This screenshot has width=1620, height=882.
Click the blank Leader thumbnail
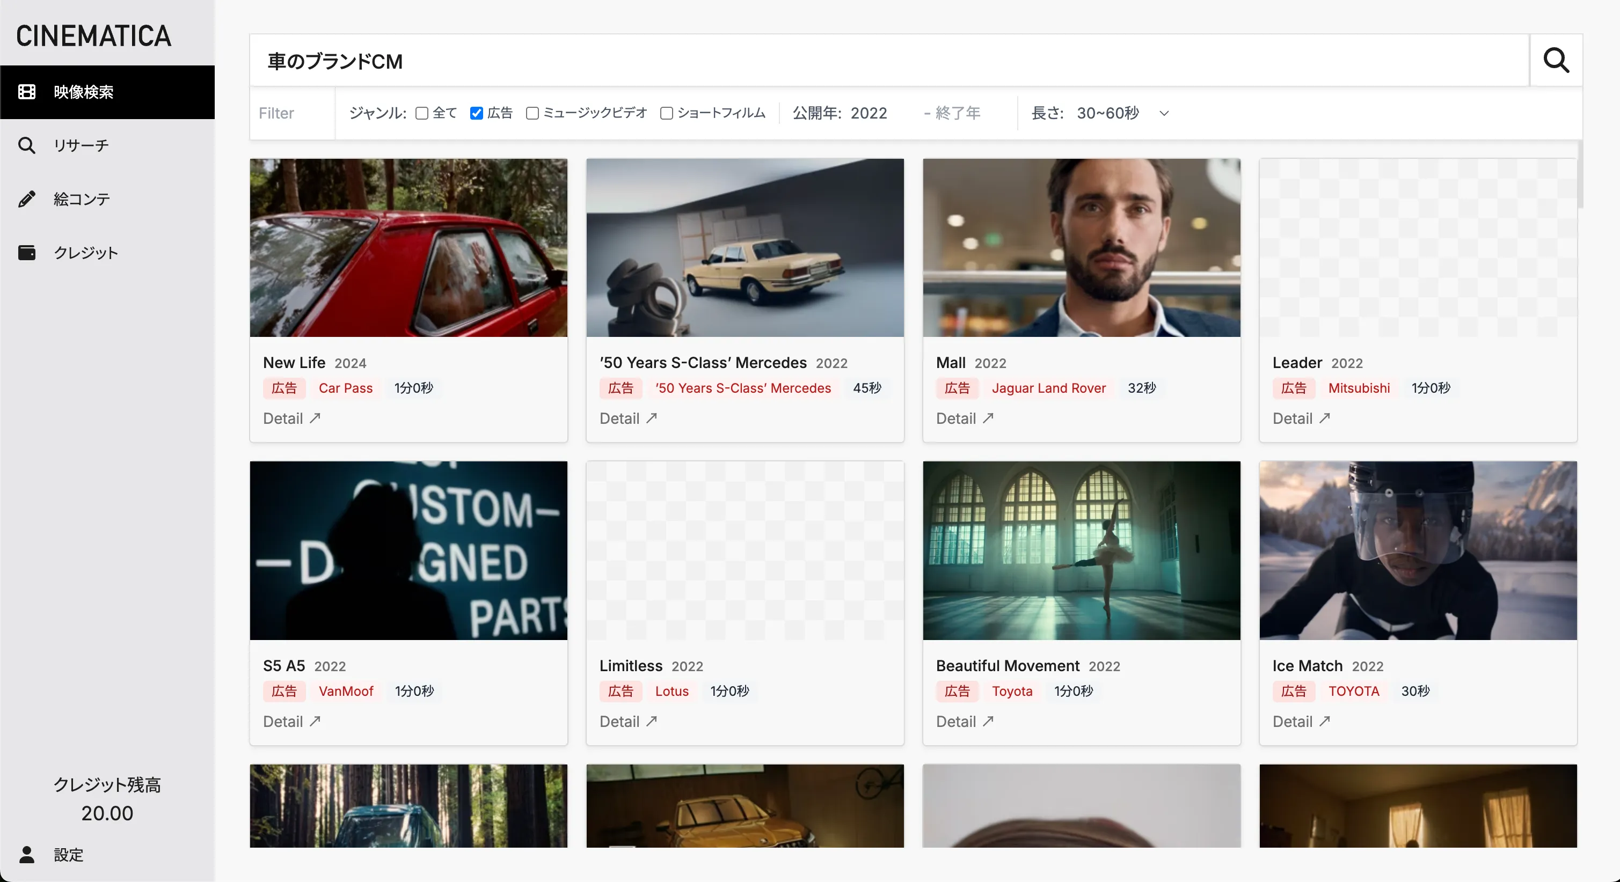click(1418, 248)
